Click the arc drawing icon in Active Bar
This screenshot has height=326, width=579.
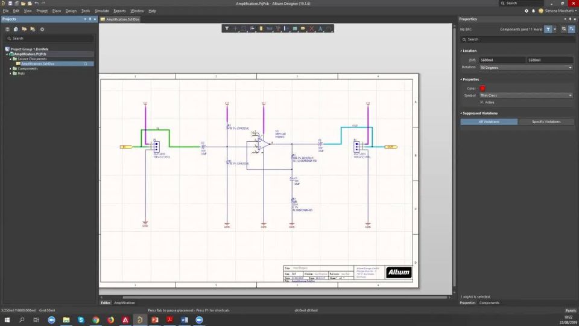tap(329, 28)
